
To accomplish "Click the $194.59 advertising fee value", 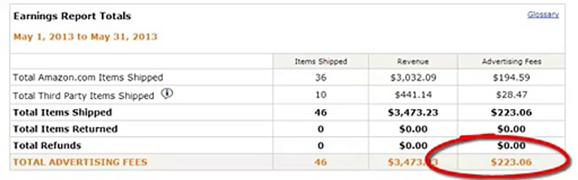I will [x=511, y=77].
